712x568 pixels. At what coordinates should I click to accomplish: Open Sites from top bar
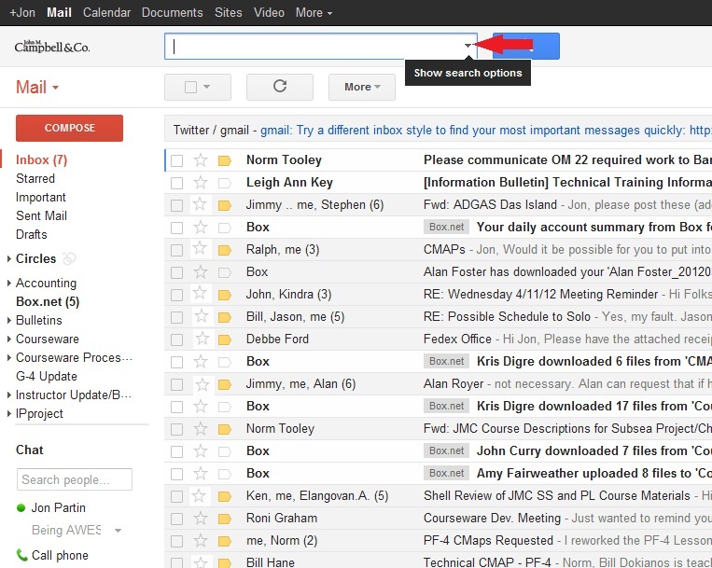(229, 12)
